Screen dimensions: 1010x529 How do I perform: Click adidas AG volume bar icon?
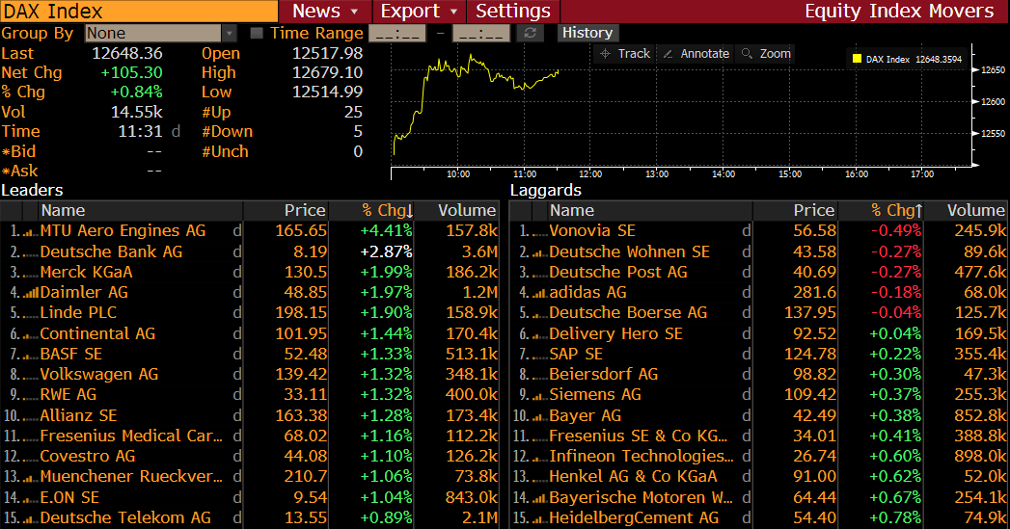click(x=538, y=292)
